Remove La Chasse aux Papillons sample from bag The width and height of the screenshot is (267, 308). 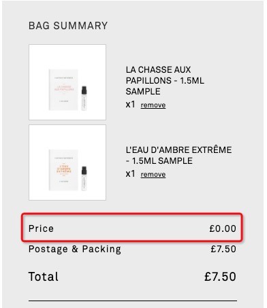[x=153, y=105]
